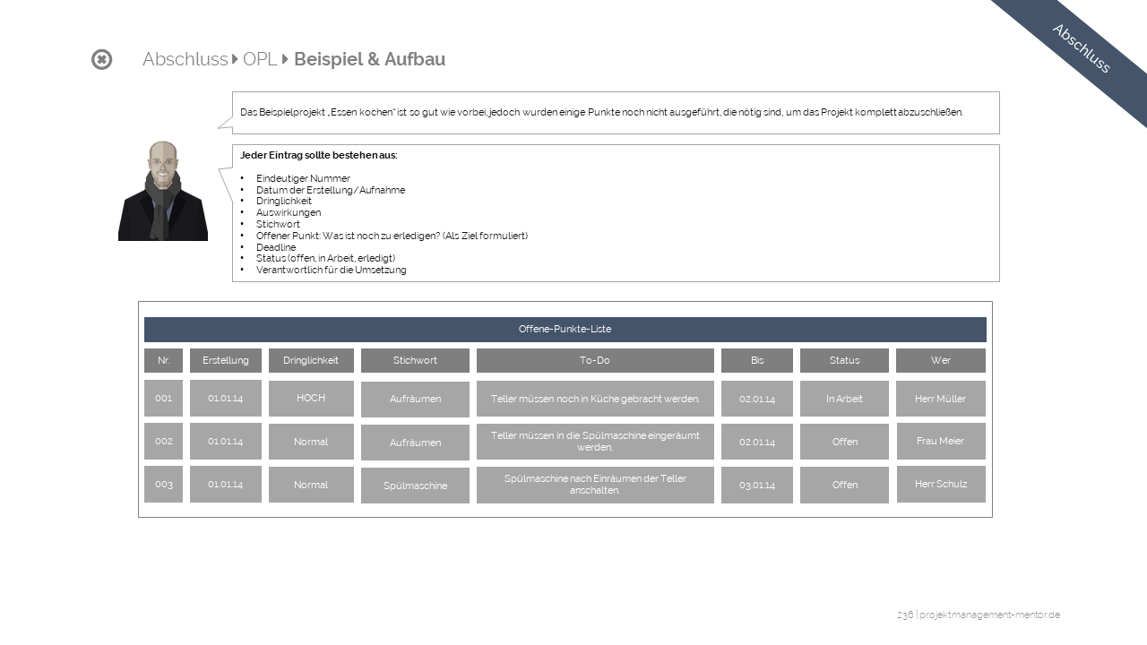1147x645 pixels.
Task: Click the bald man avatar image
Action: tap(163, 191)
